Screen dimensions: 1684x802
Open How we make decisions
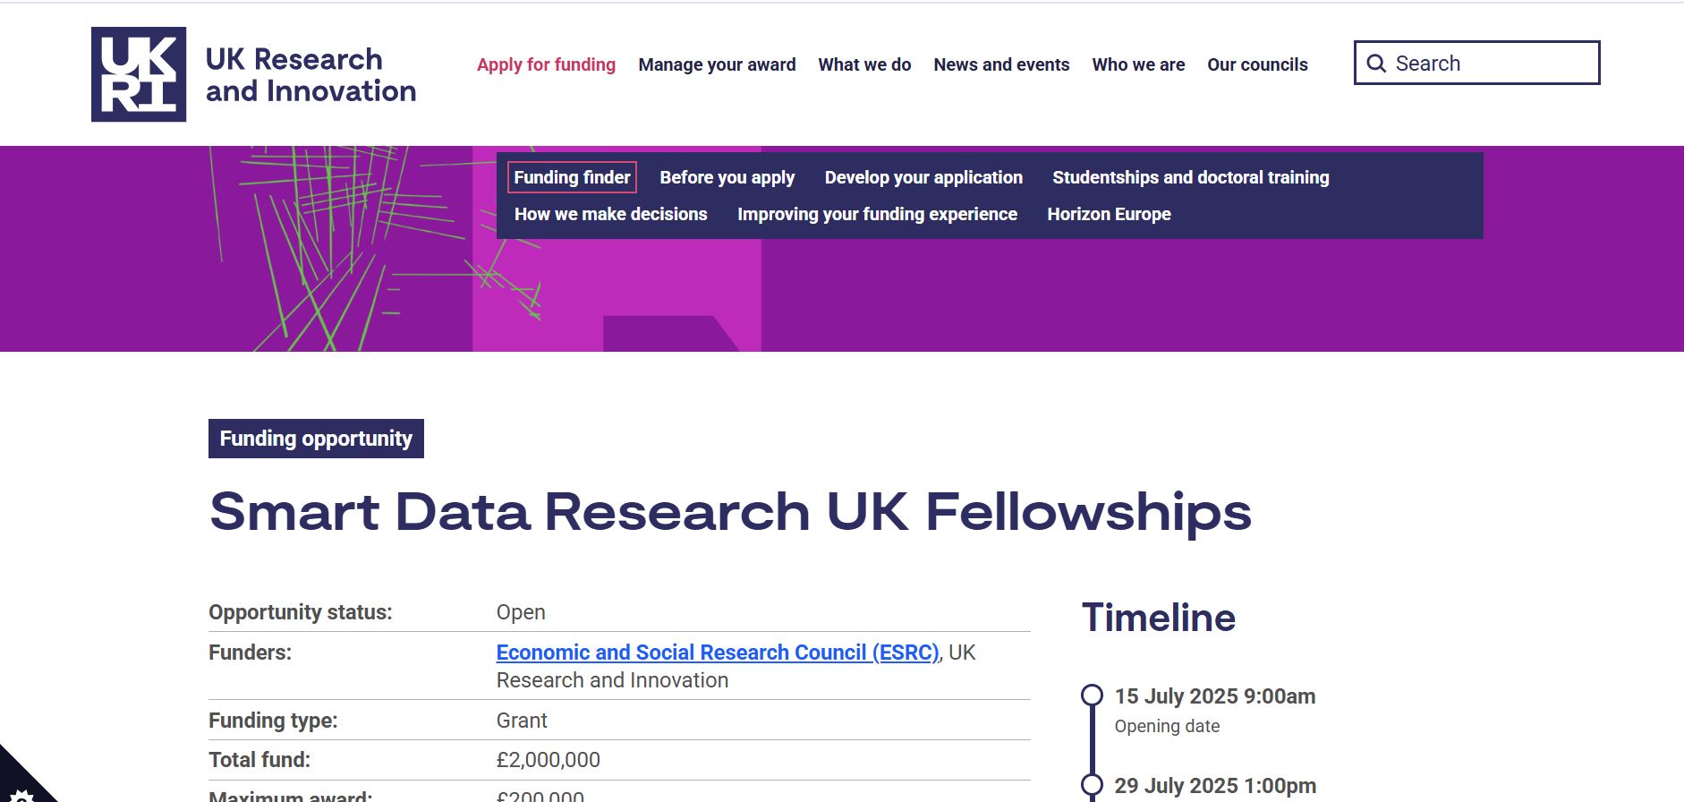(x=610, y=214)
